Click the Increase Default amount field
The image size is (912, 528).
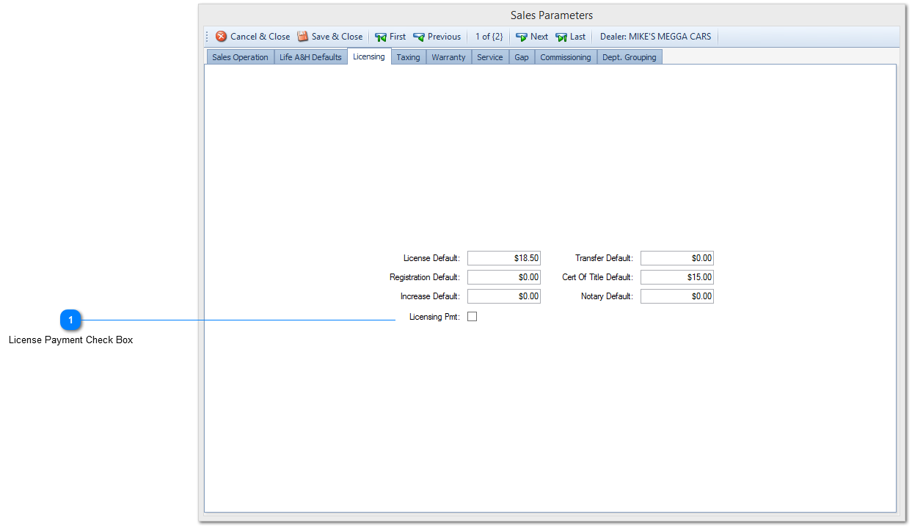point(504,296)
